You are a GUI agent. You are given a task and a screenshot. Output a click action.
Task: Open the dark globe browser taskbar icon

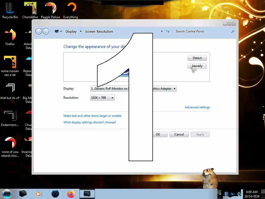click(x=55, y=194)
